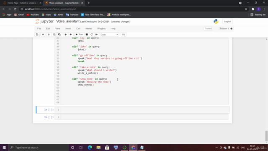Open the Insert menu
The image size is (268, 151).
click(68, 29)
